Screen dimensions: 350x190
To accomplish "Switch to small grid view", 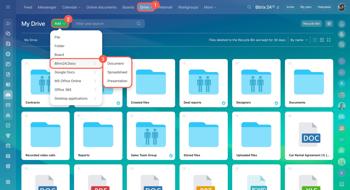I will (x=322, y=40).
